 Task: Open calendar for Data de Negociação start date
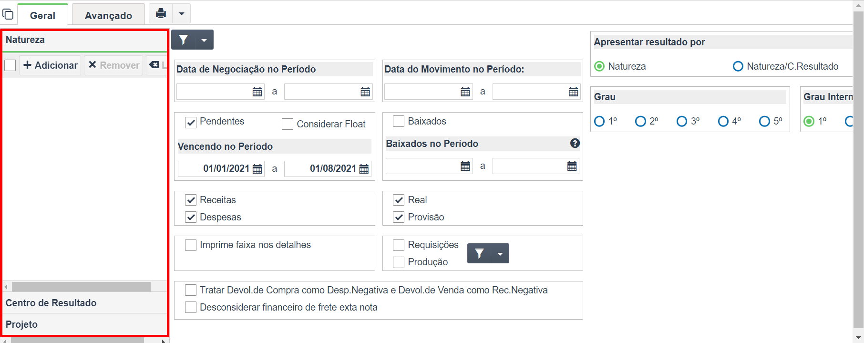coord(257,92)
